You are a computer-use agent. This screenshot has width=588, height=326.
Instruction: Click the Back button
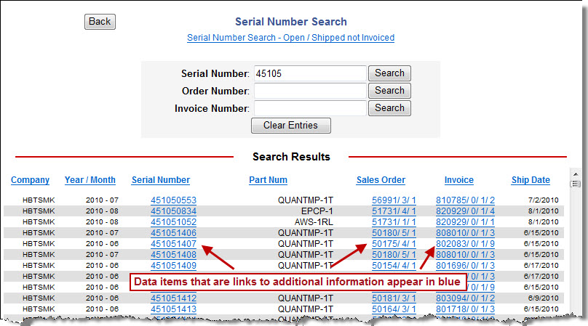100,22
